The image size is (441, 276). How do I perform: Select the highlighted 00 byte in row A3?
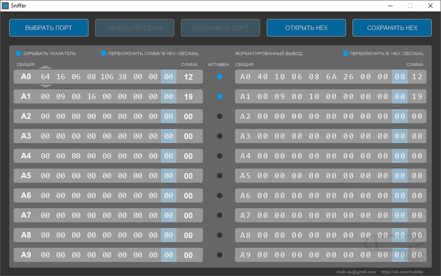169,136
